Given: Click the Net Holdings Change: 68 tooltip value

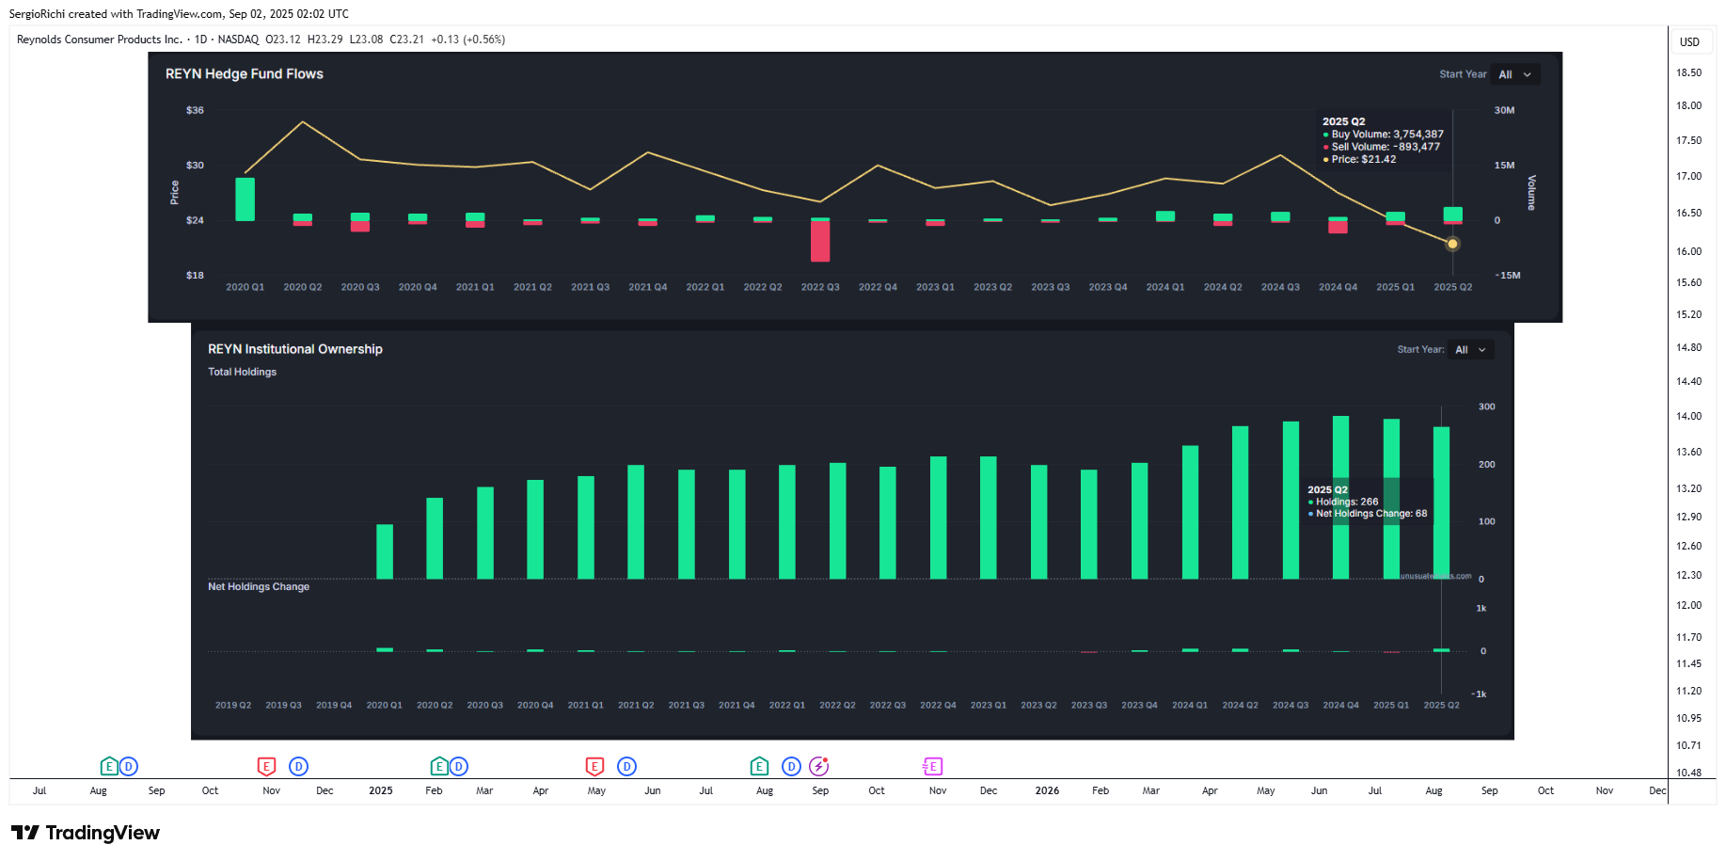Looking at the screenshot, I should pyautogui.click(x=1368, y=513).
